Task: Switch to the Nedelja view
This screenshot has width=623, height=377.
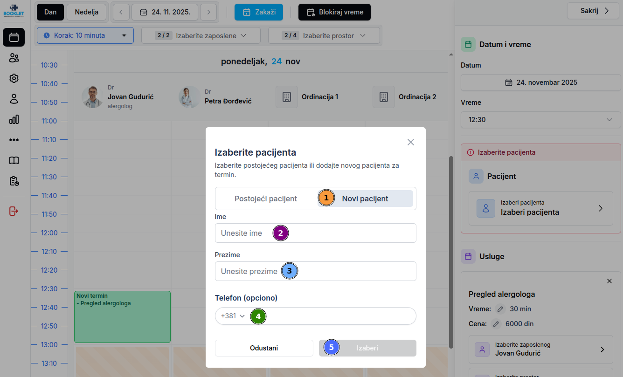Action: 87,12
